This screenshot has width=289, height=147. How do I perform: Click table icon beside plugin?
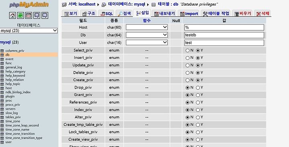coord(2,97)
